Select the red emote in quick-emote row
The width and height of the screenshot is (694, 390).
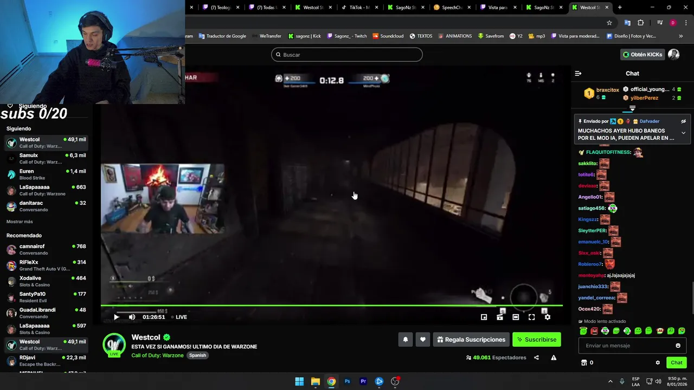[x=594, y=331]
